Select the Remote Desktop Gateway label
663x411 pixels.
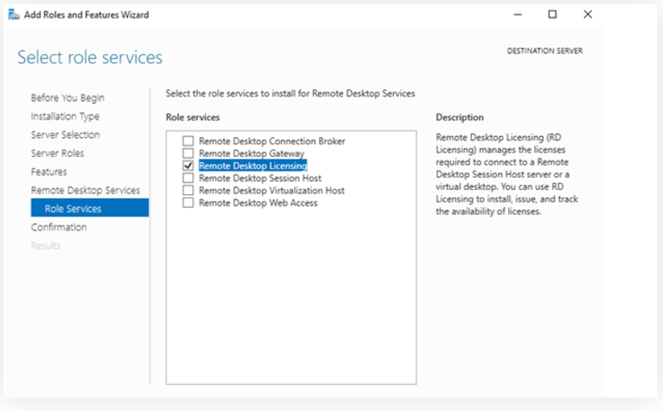pos(252,154)
